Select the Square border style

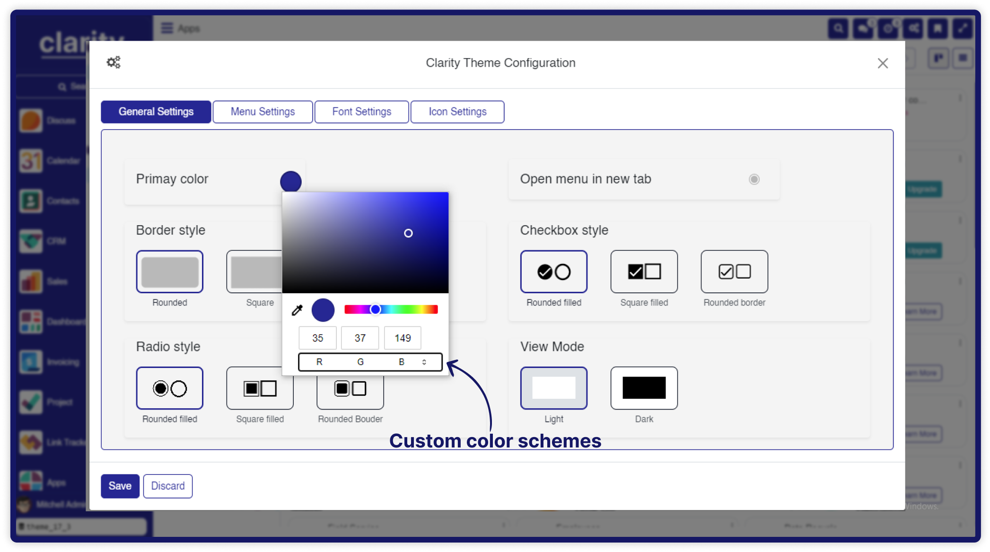(x=254, y=272)
